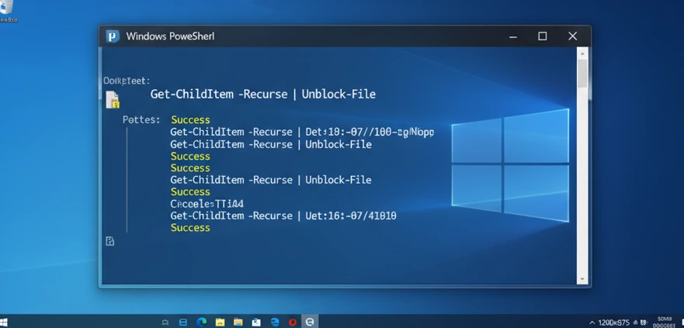Screen dimensions: 684x328
Task: Show hidden system tray icons
Action: (592, 323)
